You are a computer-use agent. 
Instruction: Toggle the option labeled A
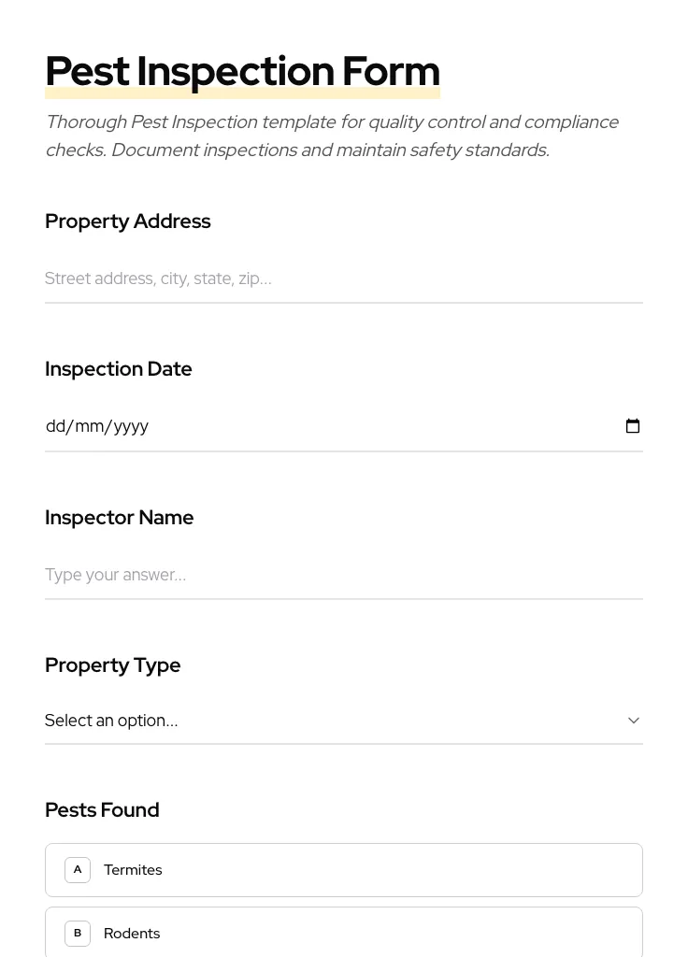[78, 869]
